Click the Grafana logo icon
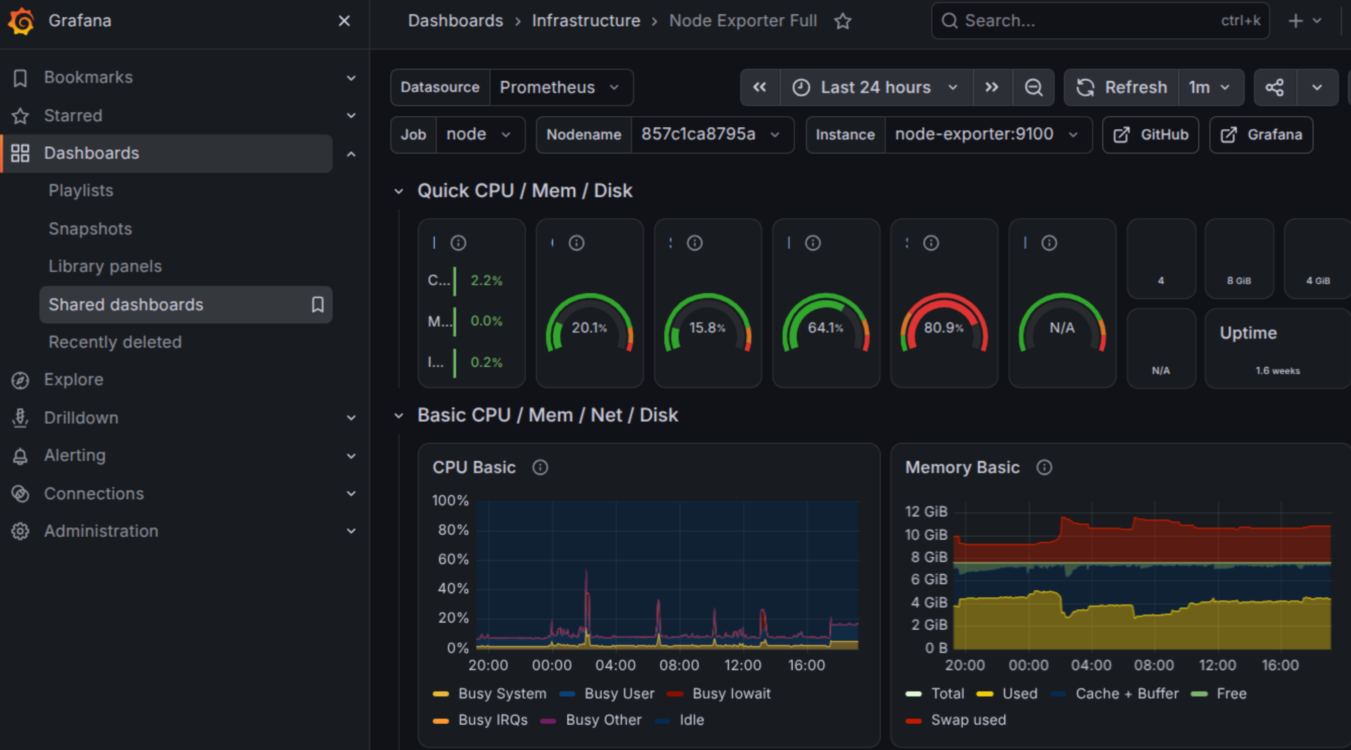This screenshot has height=750, width=1351. click(22, 21)
